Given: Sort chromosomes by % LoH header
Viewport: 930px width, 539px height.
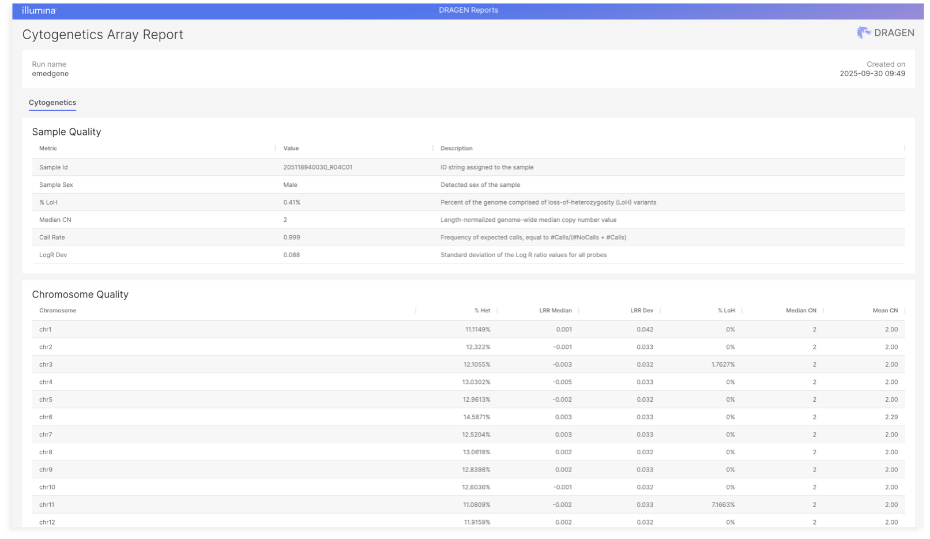Looking at the screenshot, I should (726, 311).
